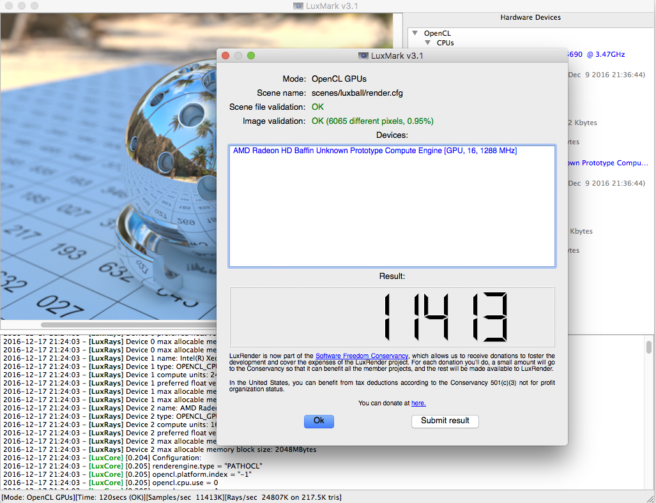The height and width of the screenshot is (503, 656).
Task: Collapse the OpenCL tree node
Action: (x=415, y=33)
